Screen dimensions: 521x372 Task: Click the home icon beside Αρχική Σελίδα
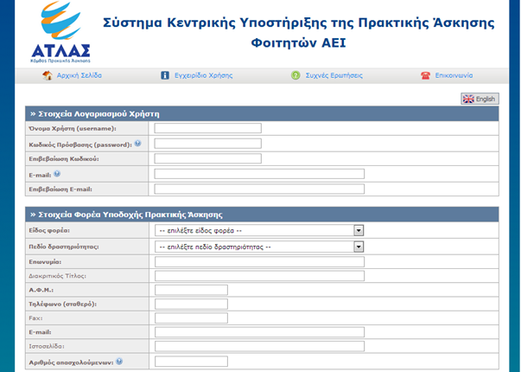coord(48,75)
